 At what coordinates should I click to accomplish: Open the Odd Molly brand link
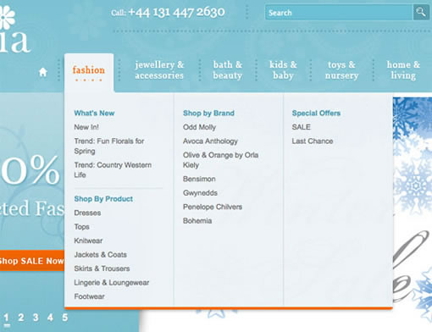click(199, 127)
